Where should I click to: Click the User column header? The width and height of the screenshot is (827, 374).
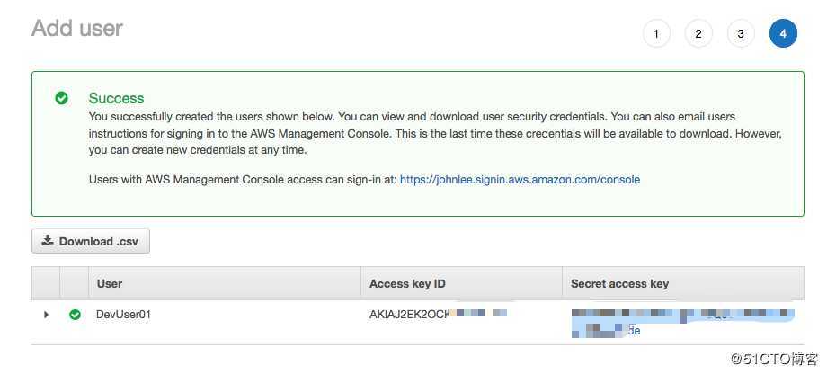[109, 284]
